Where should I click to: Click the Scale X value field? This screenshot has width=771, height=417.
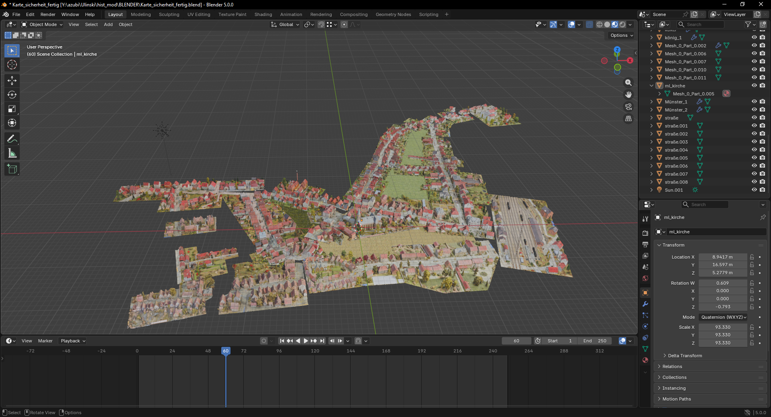click(x=722, y=327)
